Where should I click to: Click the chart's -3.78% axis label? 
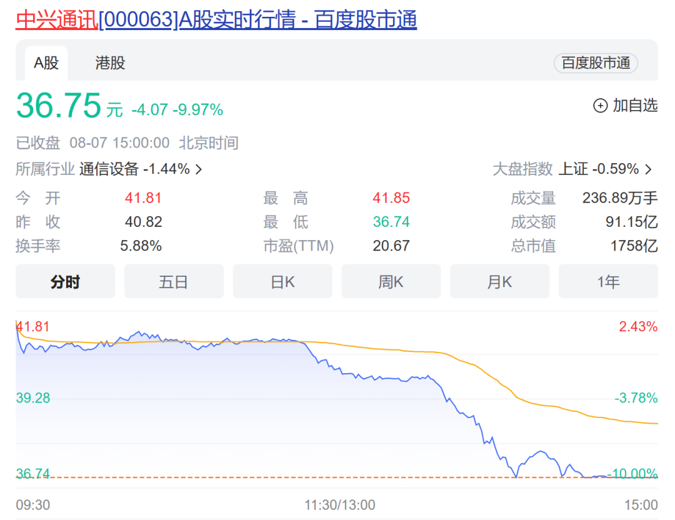coord(636,397)
